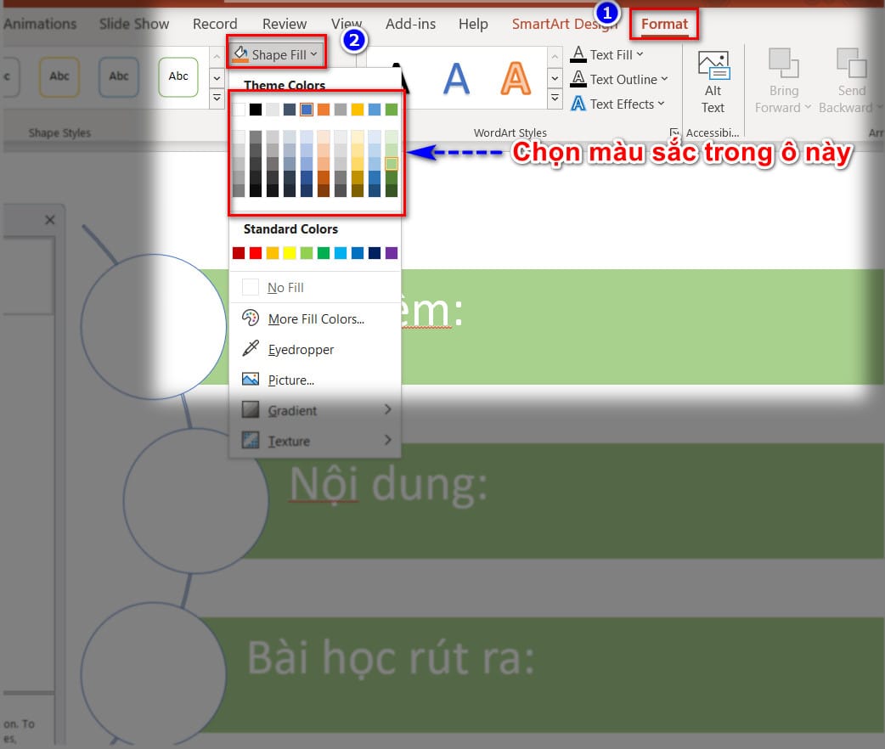Viewport: 885px width, 749px height.
Task: Pick the orange theme color swatch
Action: click(x=324, y=110)
